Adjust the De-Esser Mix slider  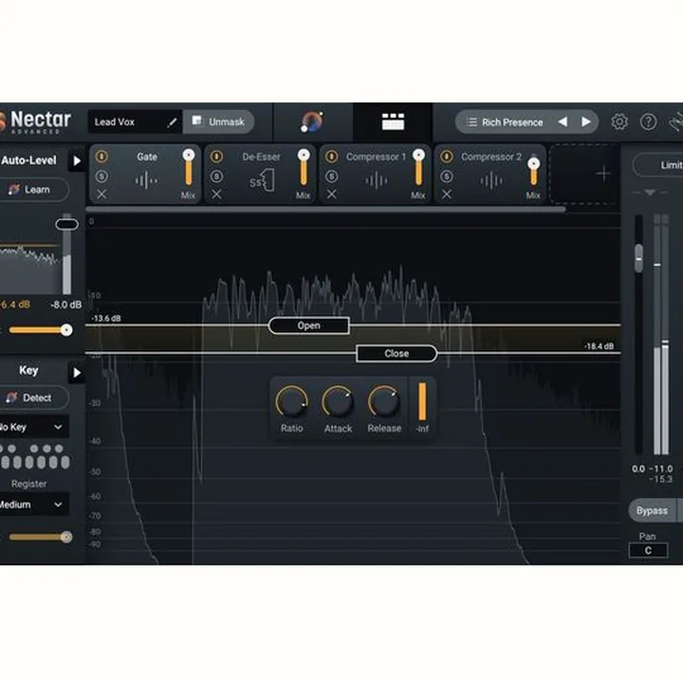pyautogui.click(x=304, y=168)
